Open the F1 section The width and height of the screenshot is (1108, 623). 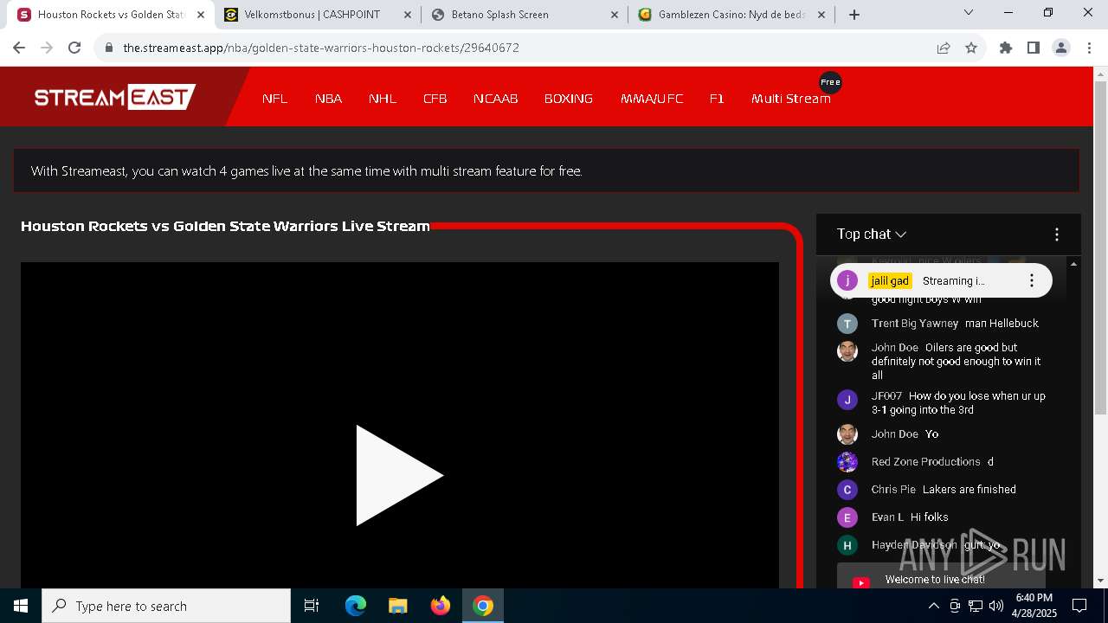click(717, 99)
